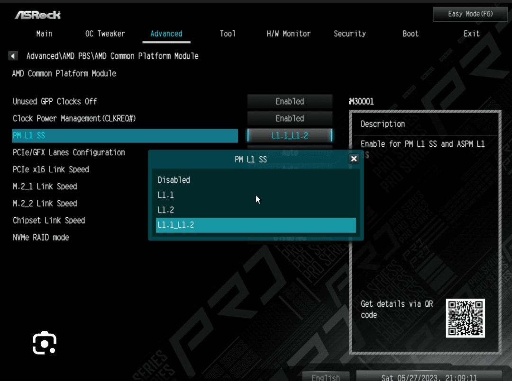
Task: Click the ASRock logo
Action: click(x=37, y=15)
